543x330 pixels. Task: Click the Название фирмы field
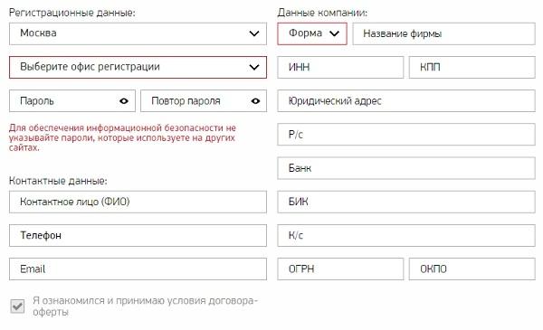click(444, 33)
